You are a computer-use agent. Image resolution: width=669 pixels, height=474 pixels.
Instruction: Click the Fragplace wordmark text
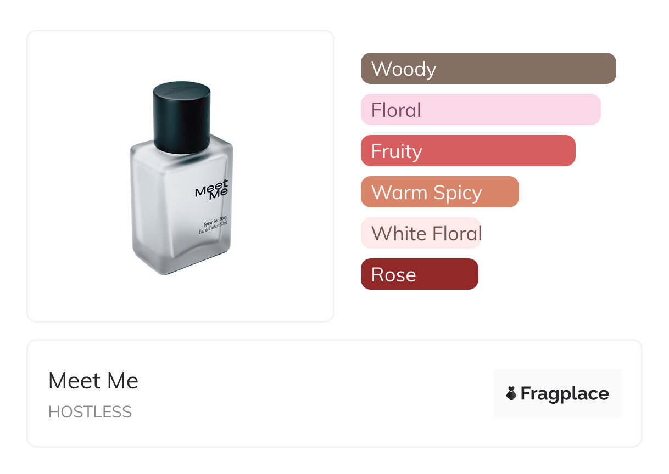(565, 393)
